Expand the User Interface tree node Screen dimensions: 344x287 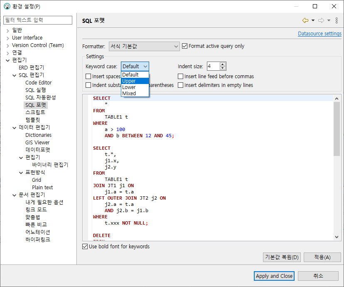pos(8,38)
